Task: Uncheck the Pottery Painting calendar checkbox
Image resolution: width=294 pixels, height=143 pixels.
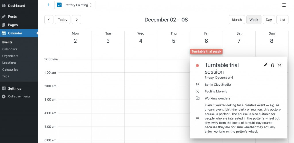Action: pos(59,5)
